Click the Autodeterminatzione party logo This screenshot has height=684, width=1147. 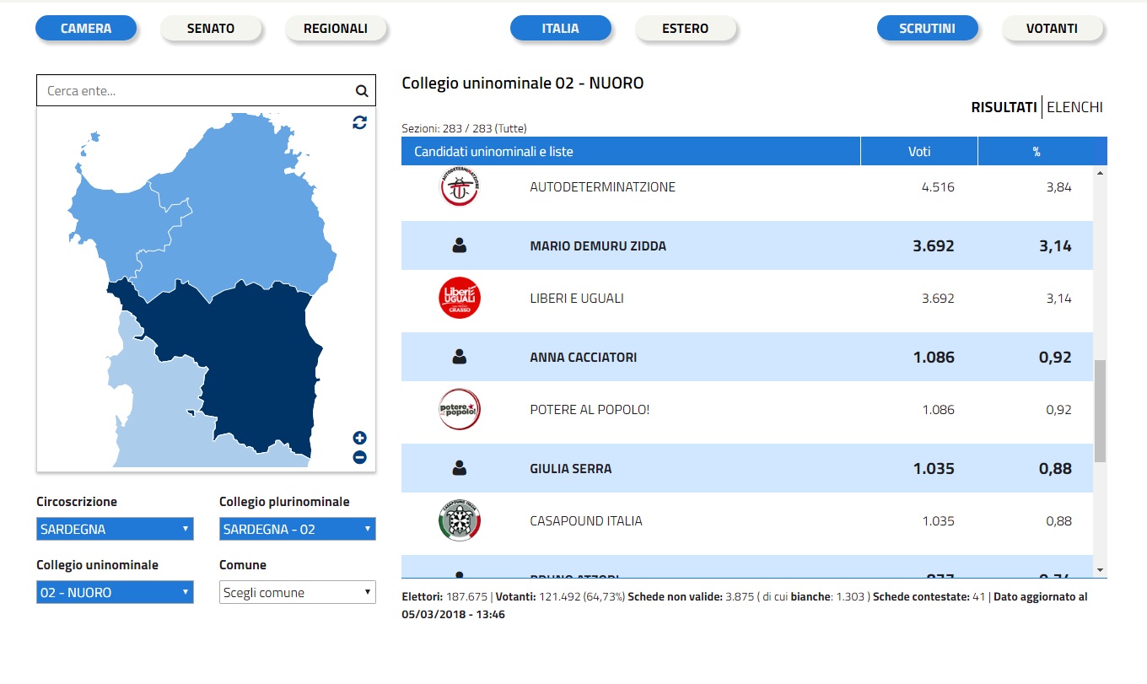click(x=460, y=187)
